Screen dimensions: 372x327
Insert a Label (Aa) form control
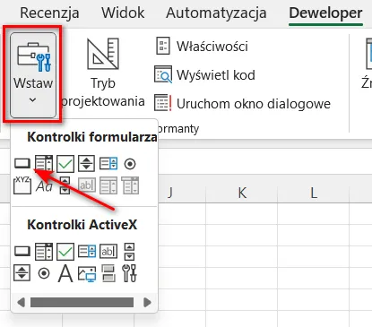pyautogui.click(x=44, y=186)
